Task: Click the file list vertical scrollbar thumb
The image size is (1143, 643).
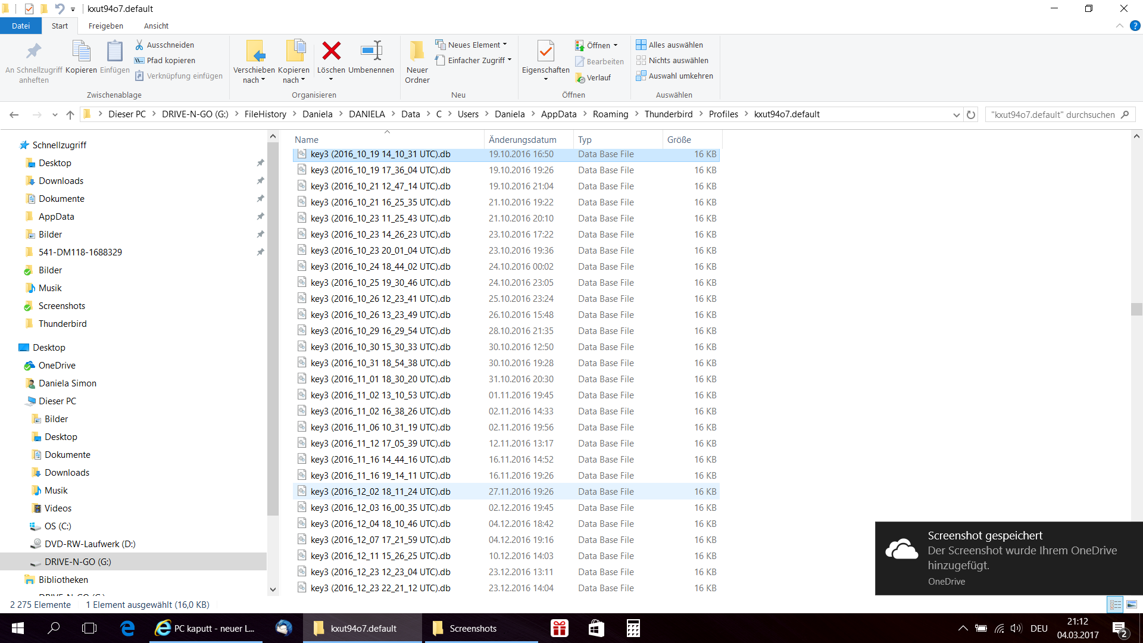Action: (x=1136, y=309)
